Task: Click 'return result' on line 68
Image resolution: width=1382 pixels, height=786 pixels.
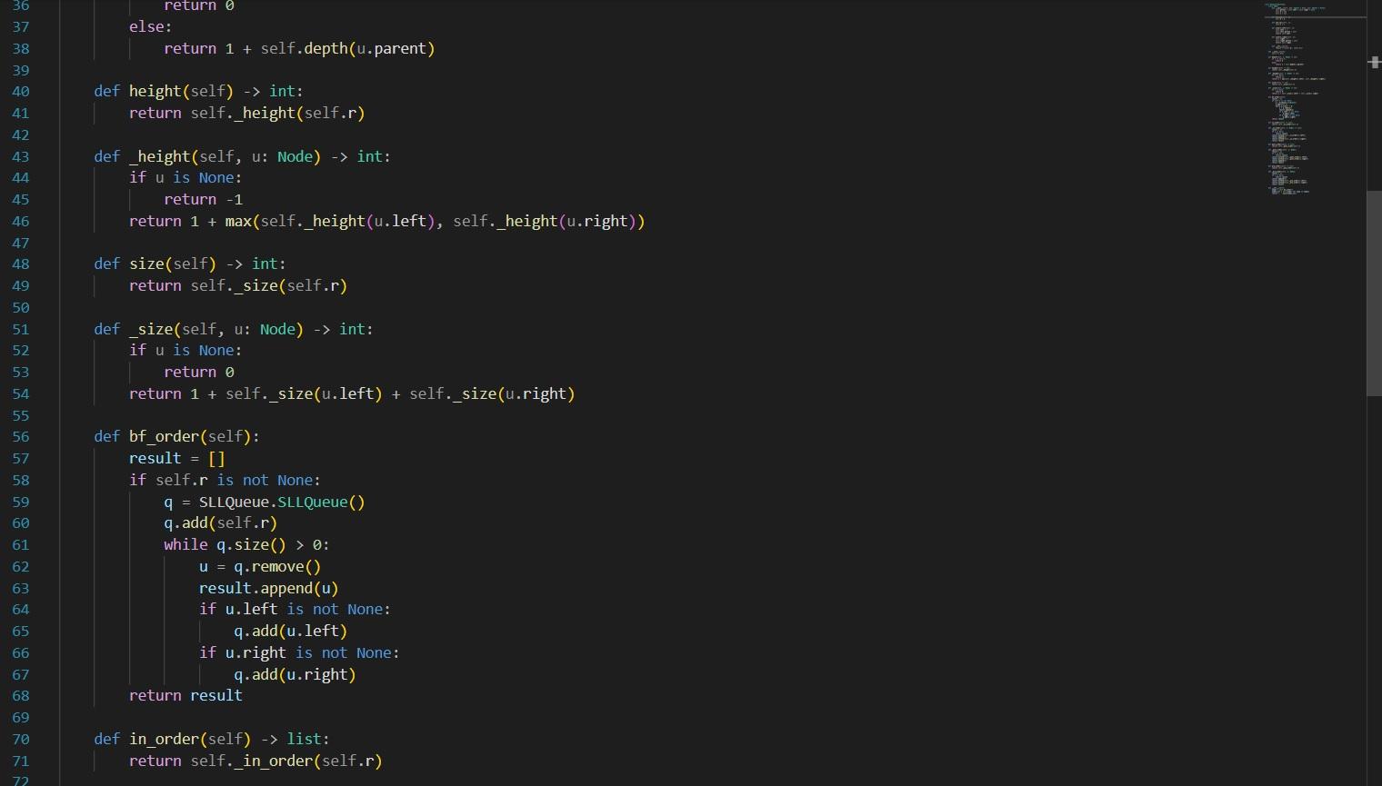Action: pos(186,695)
